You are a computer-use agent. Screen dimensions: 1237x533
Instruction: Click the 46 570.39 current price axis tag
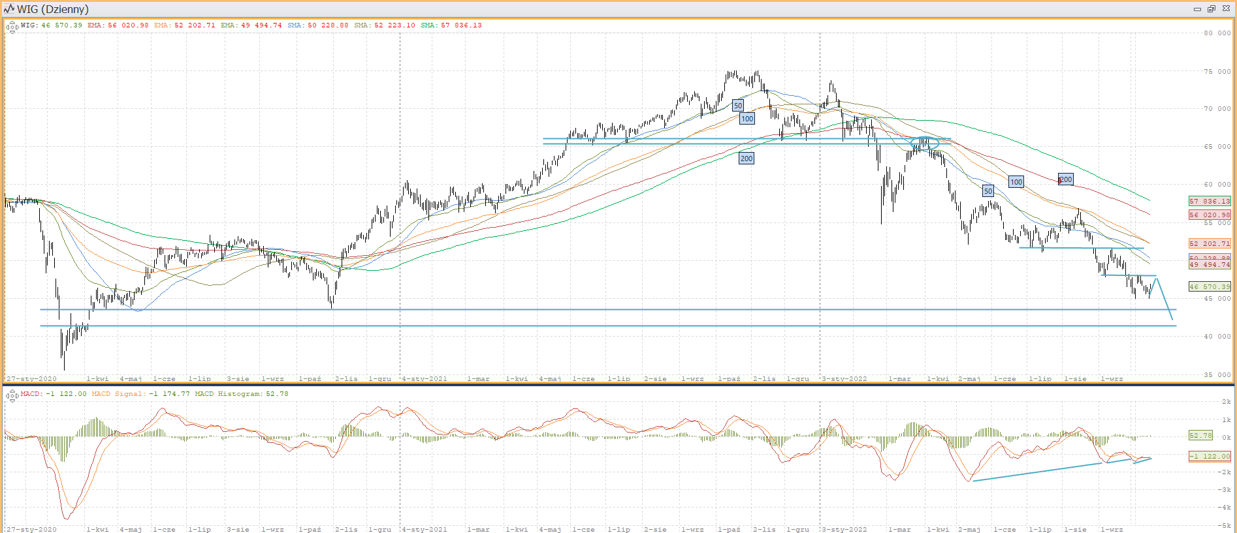point(1210,286)
